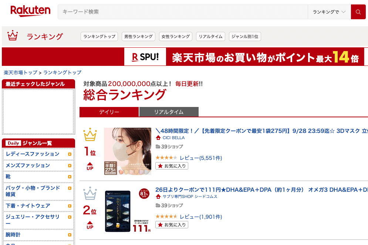368x245 pixels.
Task: Add the DHA&EPA supplement to お気に入り
Action: (172, 225)
